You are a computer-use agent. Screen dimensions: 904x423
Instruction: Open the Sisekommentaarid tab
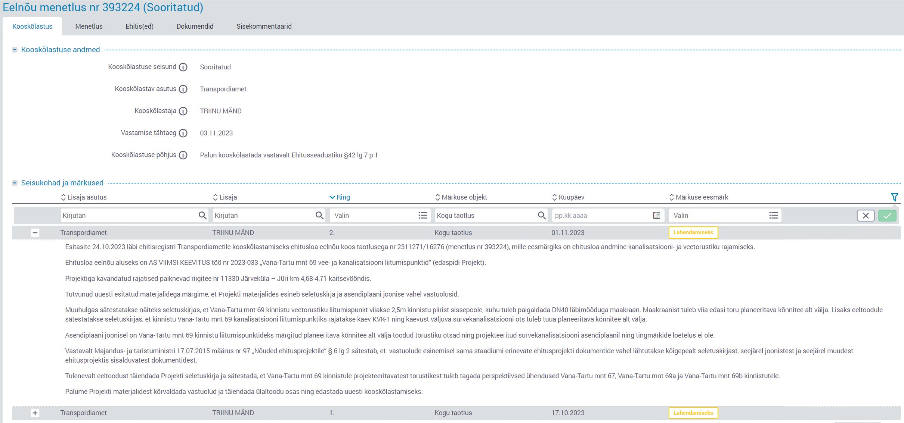click(x=264, y=26)
